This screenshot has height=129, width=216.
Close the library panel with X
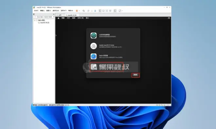click(x=54, y=14)
